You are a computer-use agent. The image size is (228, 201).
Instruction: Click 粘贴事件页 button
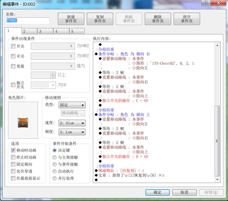129,19
